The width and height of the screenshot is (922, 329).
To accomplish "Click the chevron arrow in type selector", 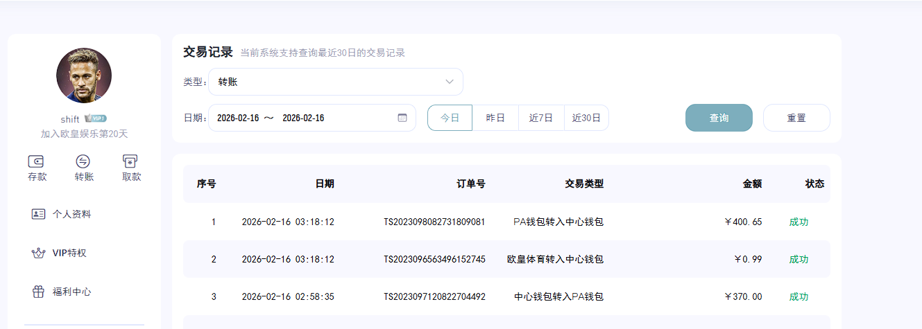I will click(449, 82).
